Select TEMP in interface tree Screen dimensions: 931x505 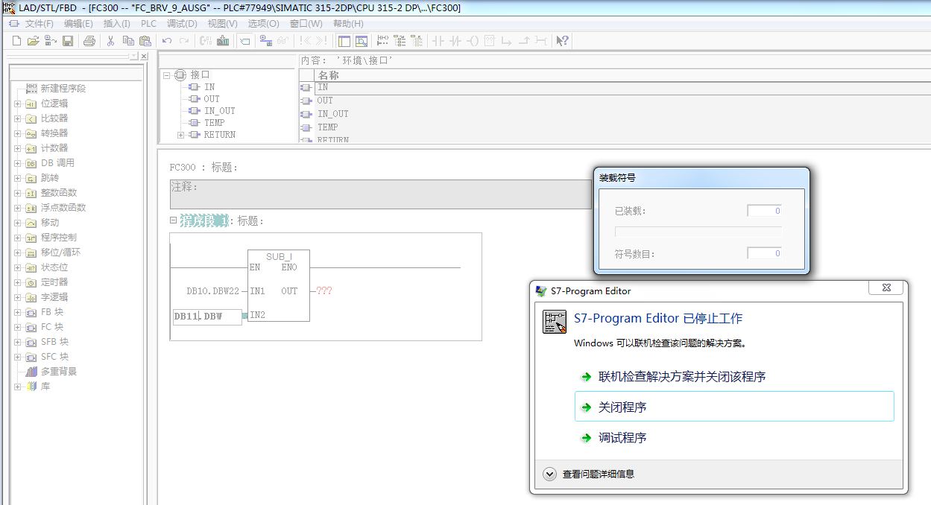coord(214,123)
